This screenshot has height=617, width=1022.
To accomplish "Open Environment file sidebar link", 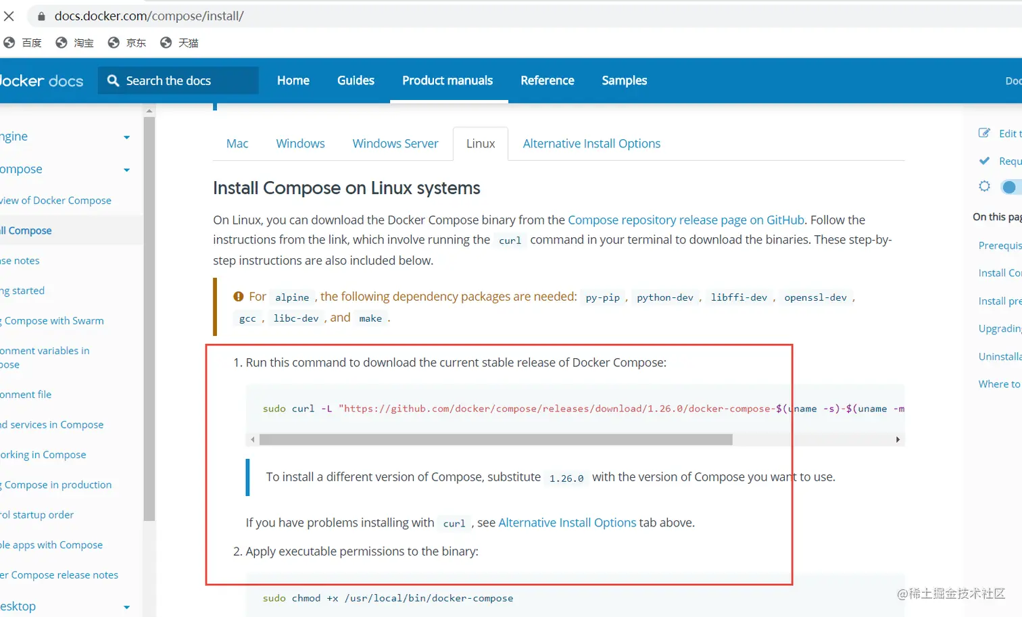I will pos(26,394).
